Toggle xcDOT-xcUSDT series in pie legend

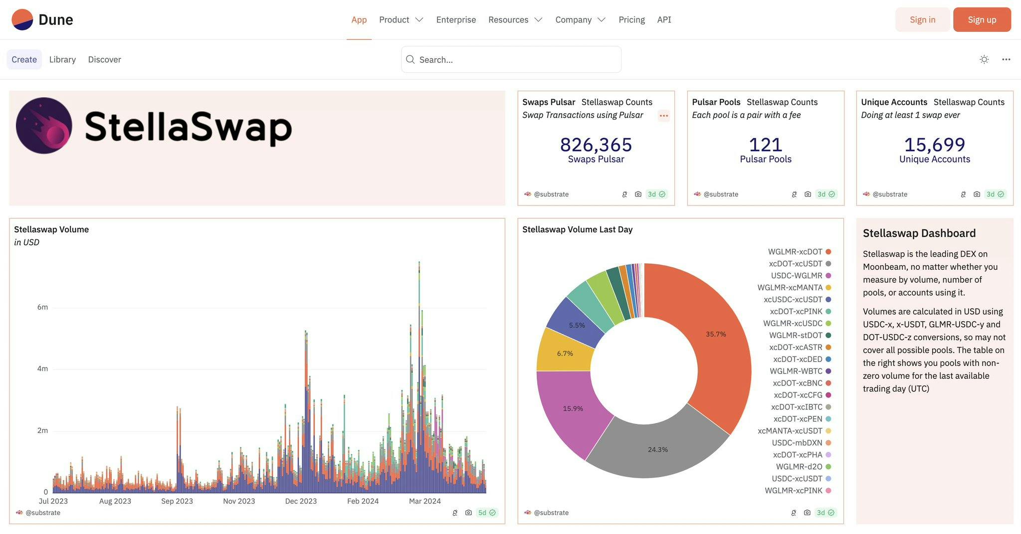click(800, 264)
